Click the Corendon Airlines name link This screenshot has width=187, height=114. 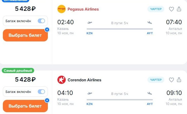tap(84, 80)
